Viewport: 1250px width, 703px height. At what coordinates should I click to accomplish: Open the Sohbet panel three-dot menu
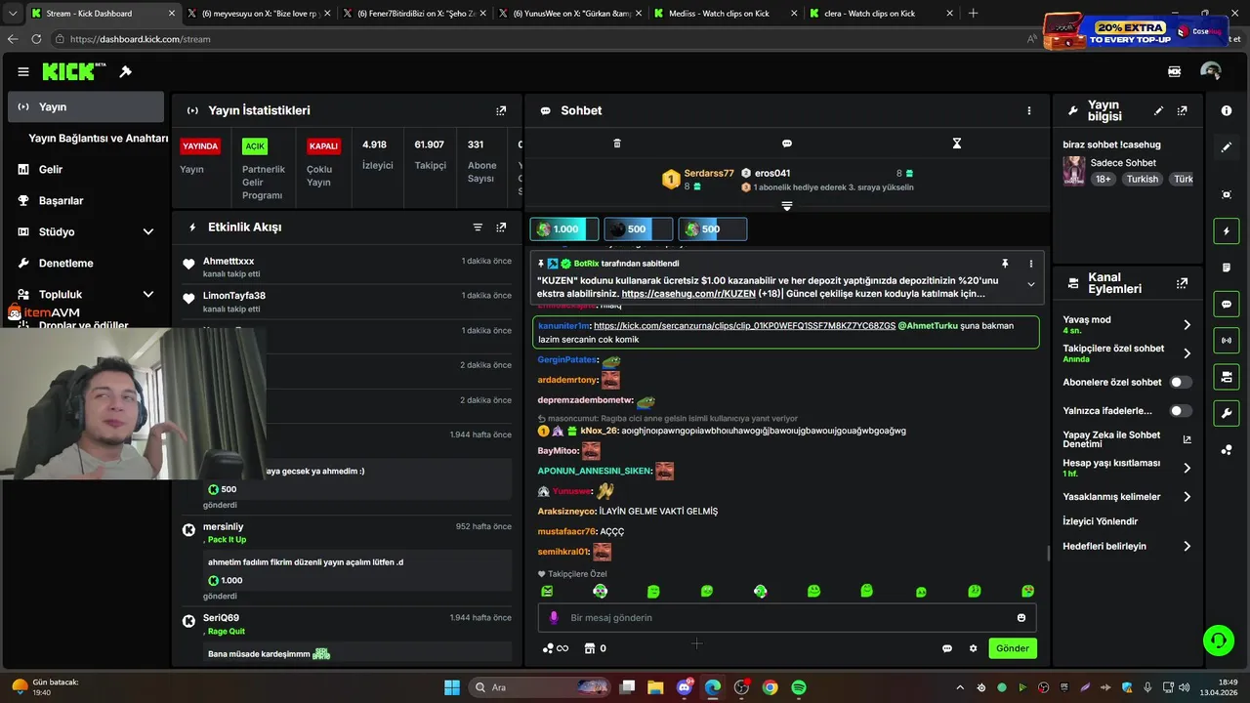[x=1028, y=110]
